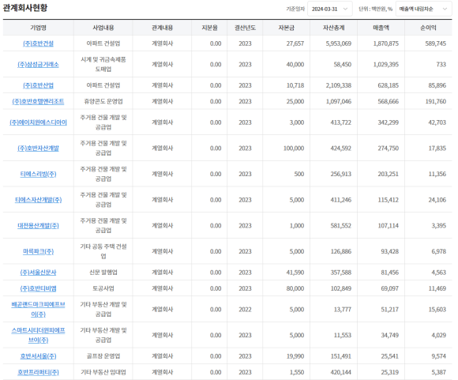Select total assets value 420,144
The width and height of the screenshot is (458, 380).
pos(341,372)
